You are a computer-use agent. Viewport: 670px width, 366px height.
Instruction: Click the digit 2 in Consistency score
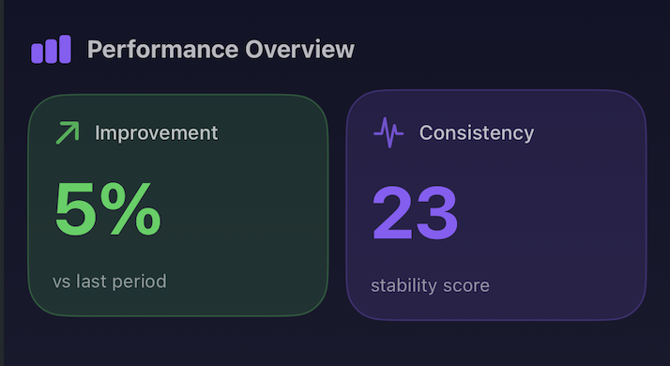393,213
